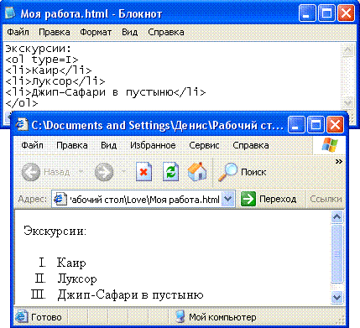Click list item I. Каир in browser
Viewport: 360px width, 328px height.
click(x=62, y=263)
